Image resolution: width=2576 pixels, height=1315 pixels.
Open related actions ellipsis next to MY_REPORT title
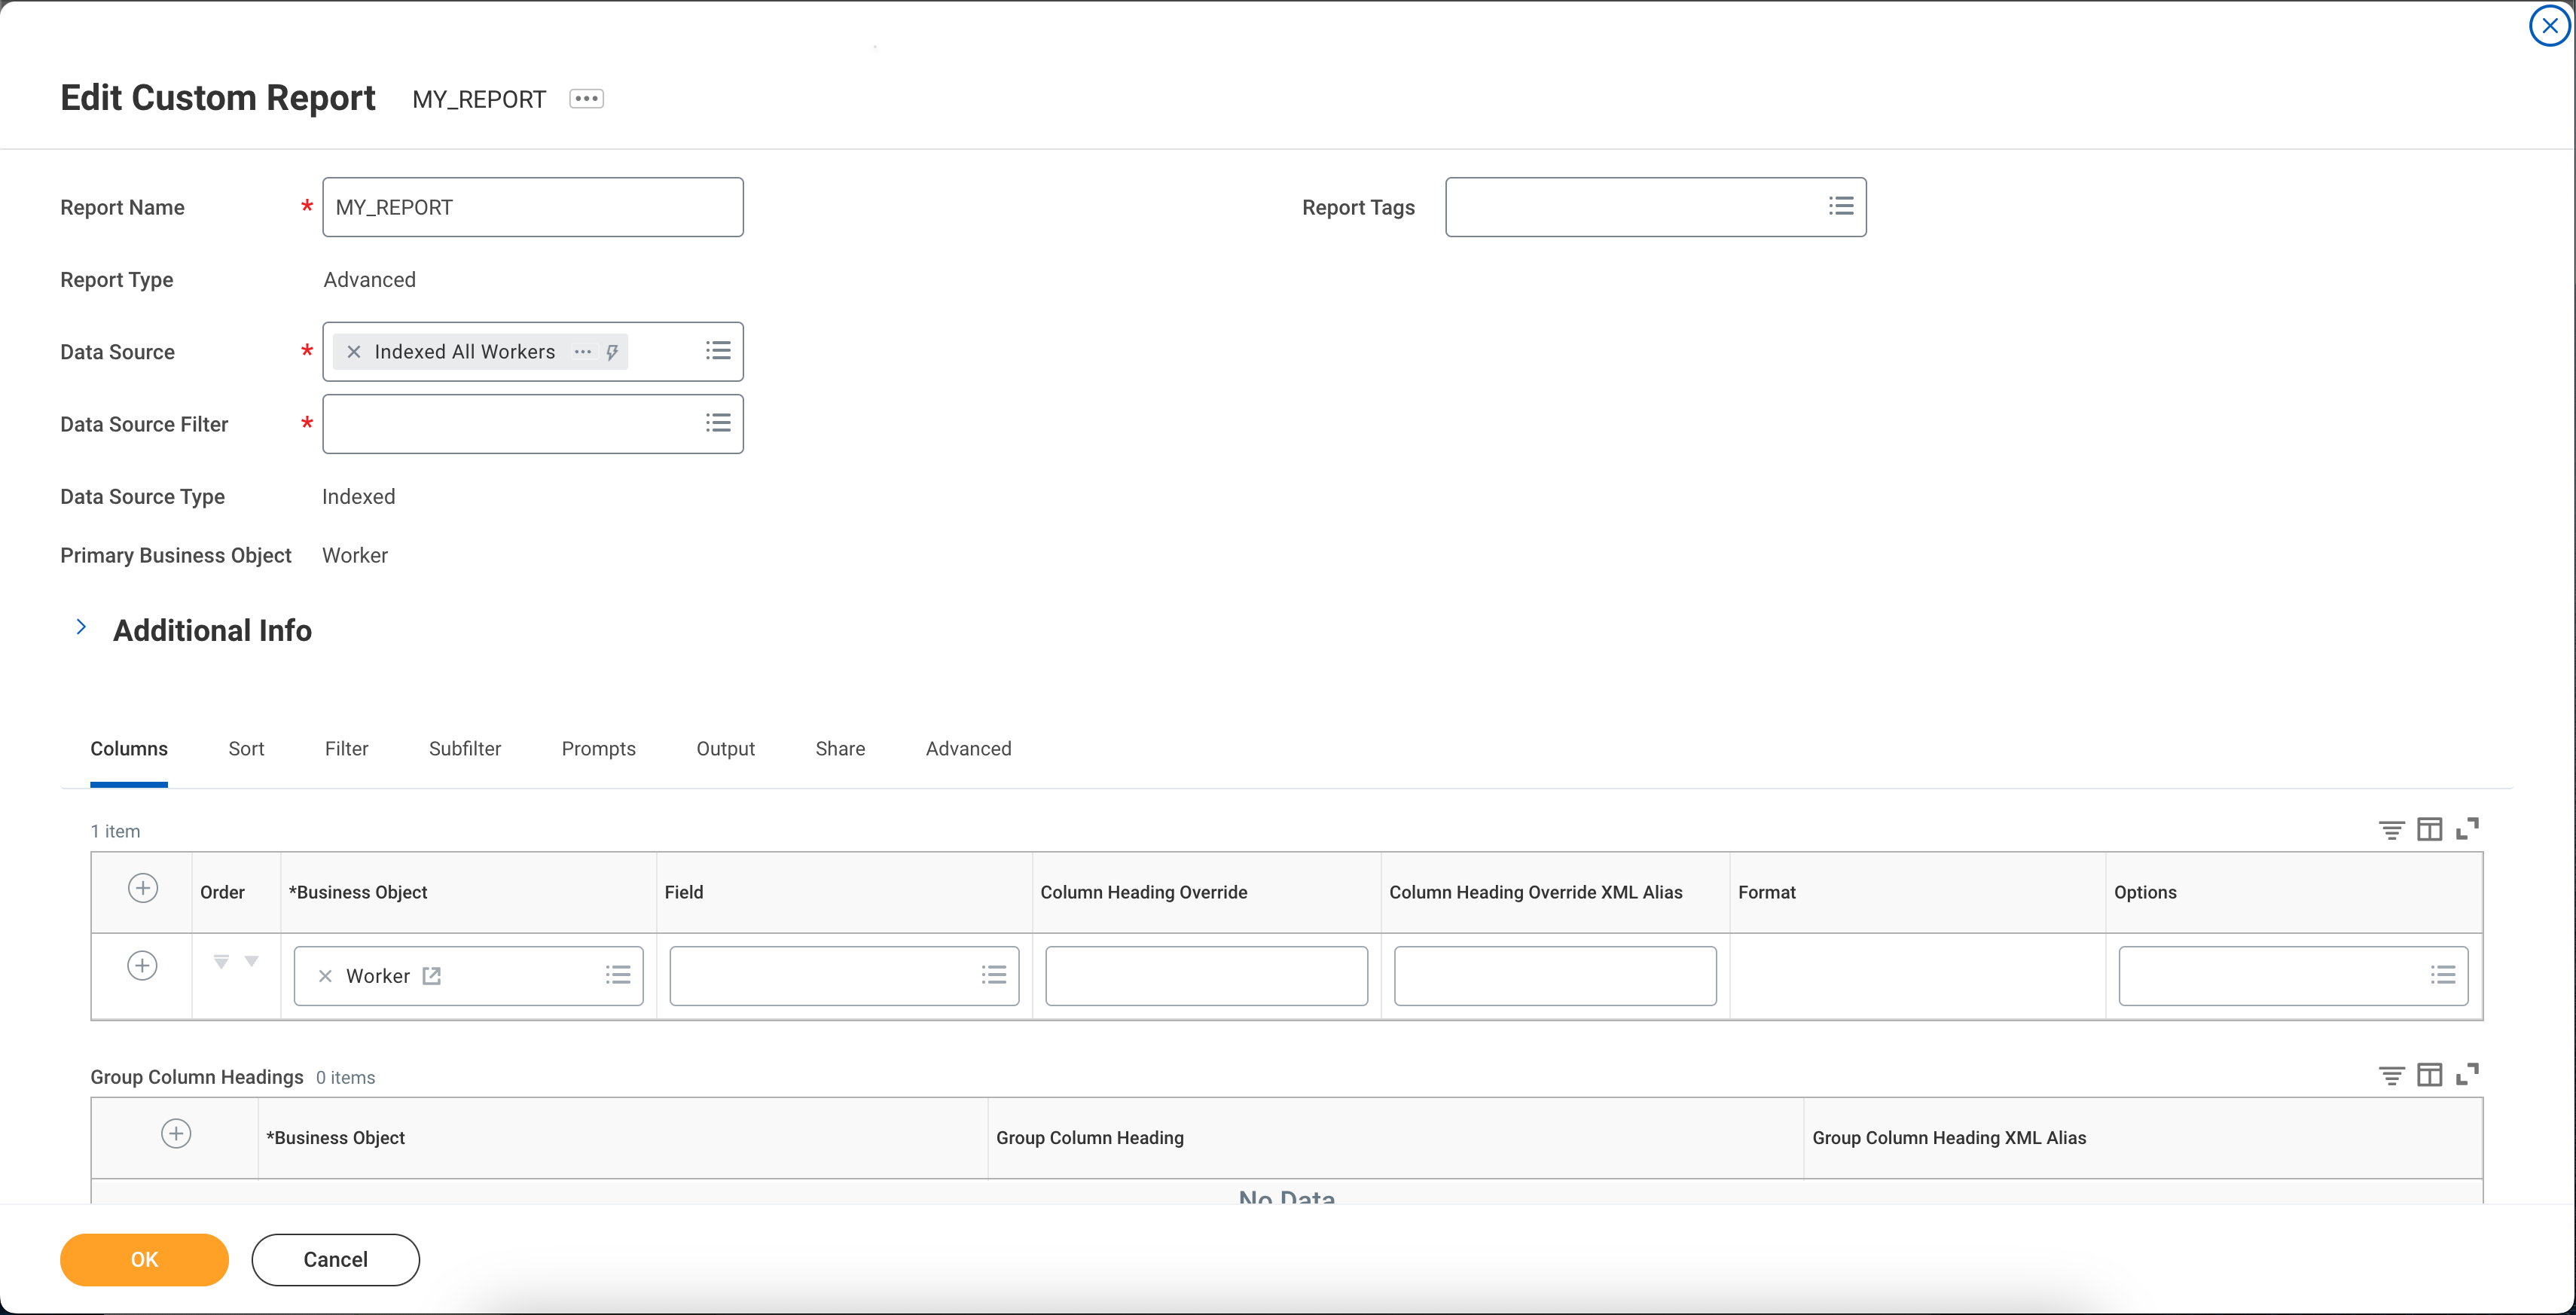coord(586,99)
